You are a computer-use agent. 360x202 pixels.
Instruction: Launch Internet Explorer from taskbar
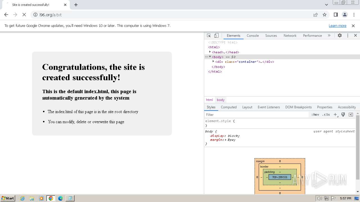click(22, 198)
